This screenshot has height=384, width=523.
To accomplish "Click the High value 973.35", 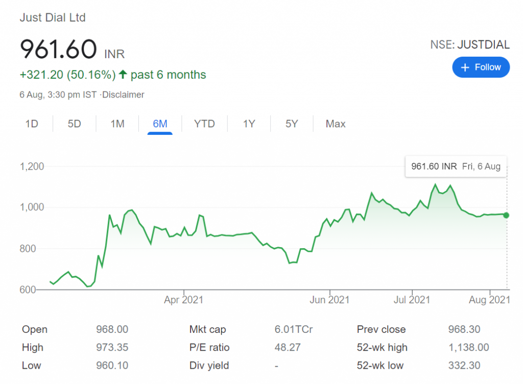I will (112, 347).
